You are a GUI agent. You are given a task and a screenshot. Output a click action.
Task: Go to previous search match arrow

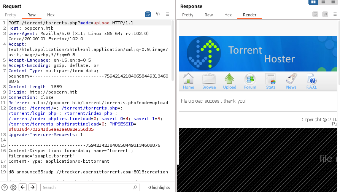coord(23,187)
